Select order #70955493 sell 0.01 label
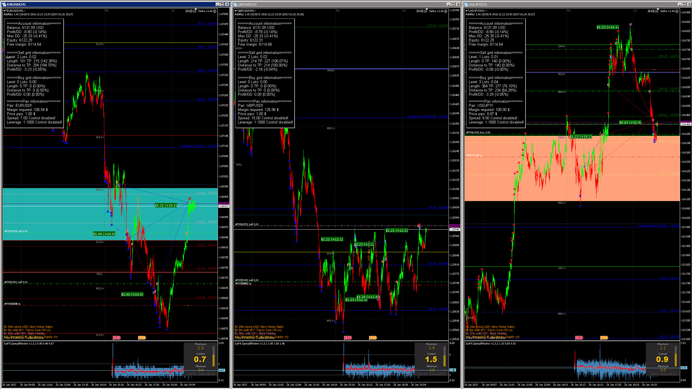 247,280
